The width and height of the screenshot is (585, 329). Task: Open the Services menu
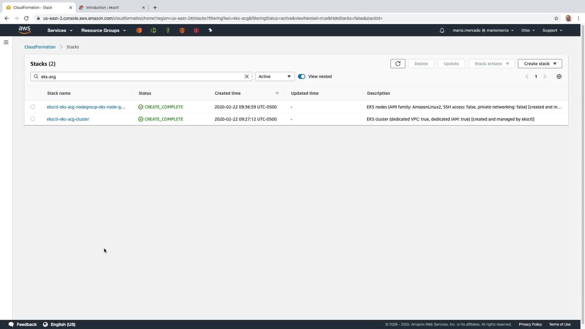pyautogui.click(x=60, y=30)
